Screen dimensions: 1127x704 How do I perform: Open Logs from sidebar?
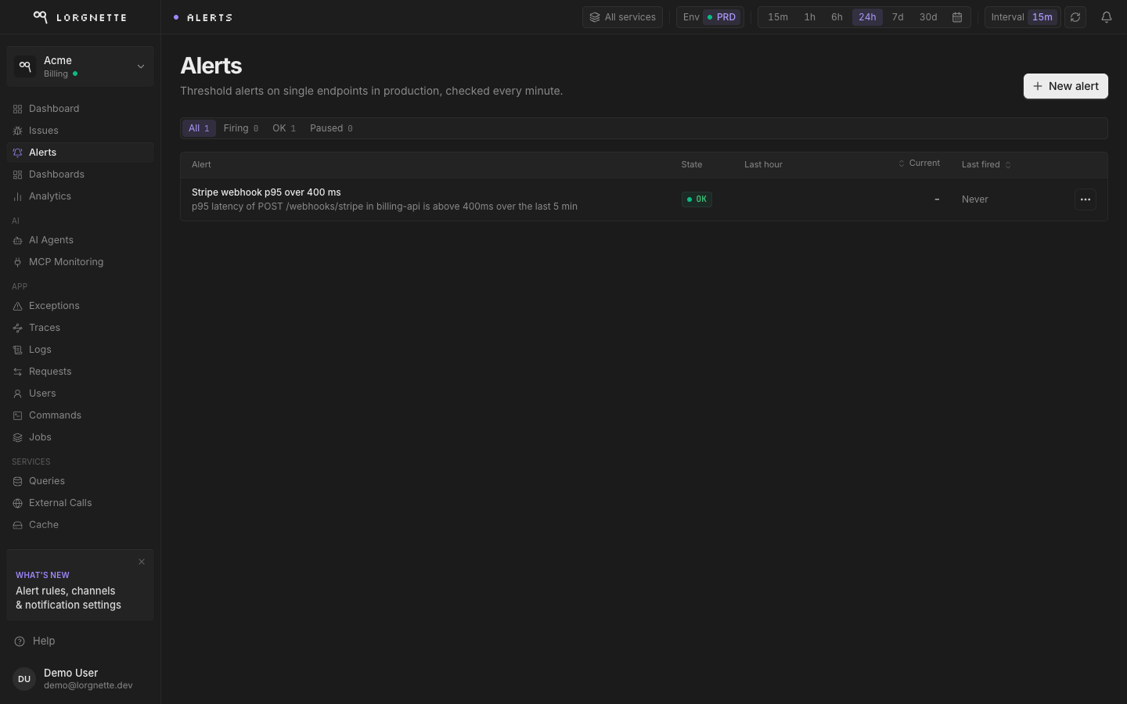80,350
